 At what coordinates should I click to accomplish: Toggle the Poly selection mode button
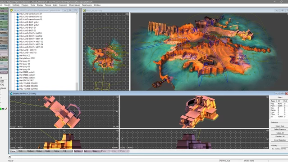[23, 151]
